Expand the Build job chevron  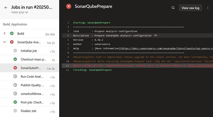[5, 34]
